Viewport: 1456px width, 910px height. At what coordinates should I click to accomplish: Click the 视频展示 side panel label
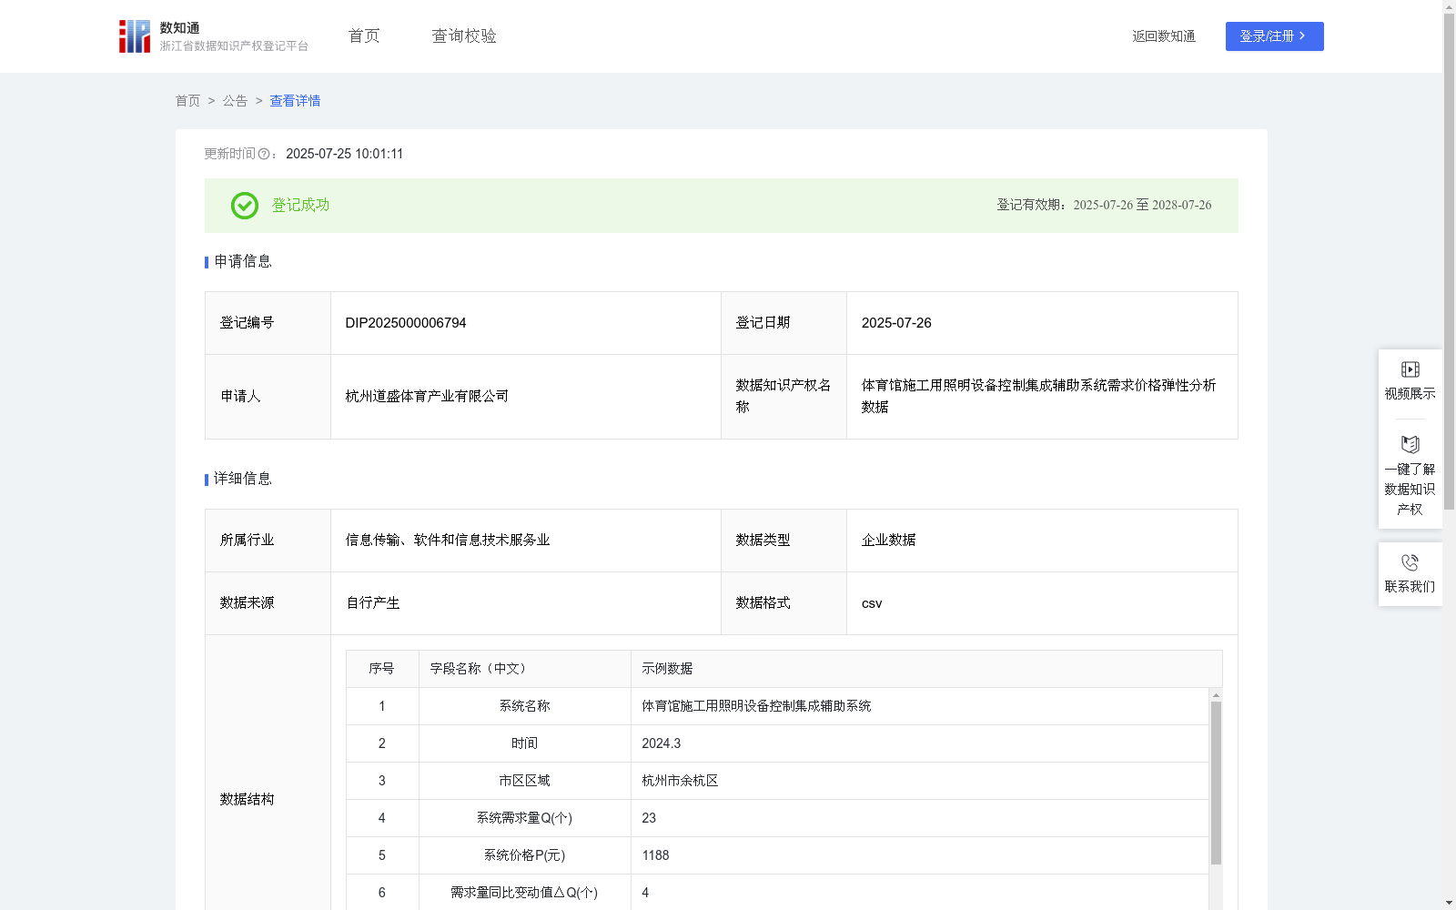(x=1410, y=394)
